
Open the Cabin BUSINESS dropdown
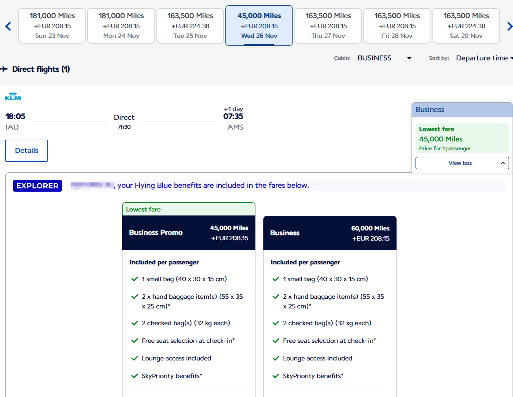click(384, 58)
